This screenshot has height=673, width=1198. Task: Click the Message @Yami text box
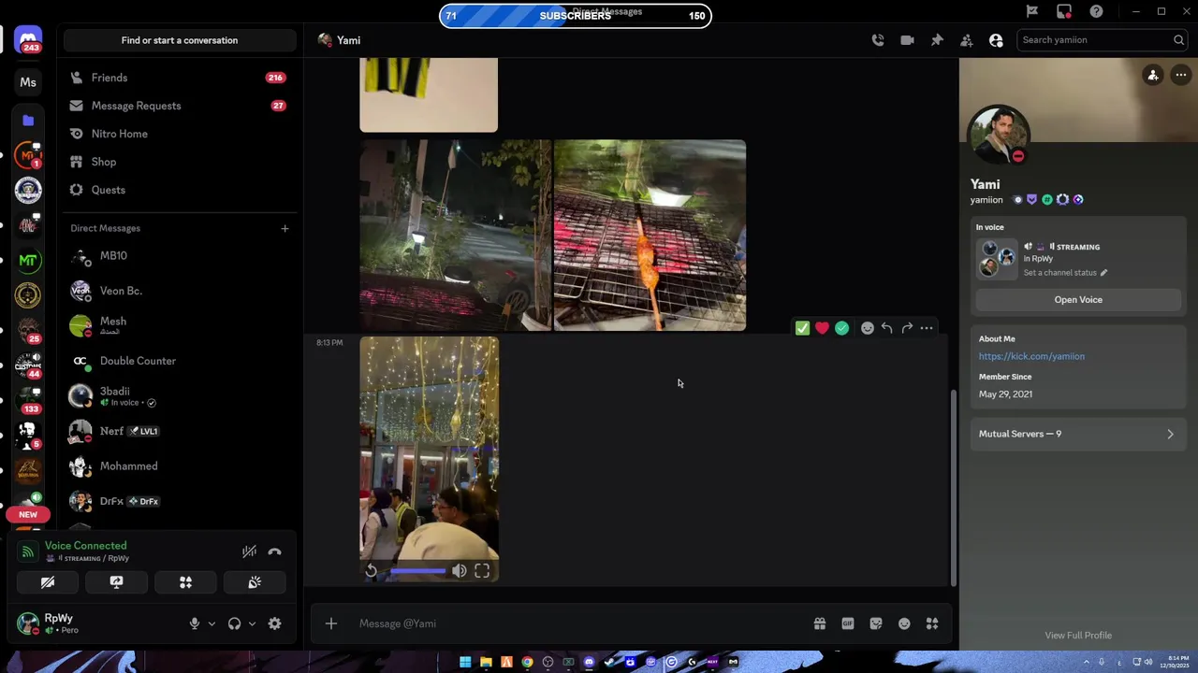click(580, 623)
